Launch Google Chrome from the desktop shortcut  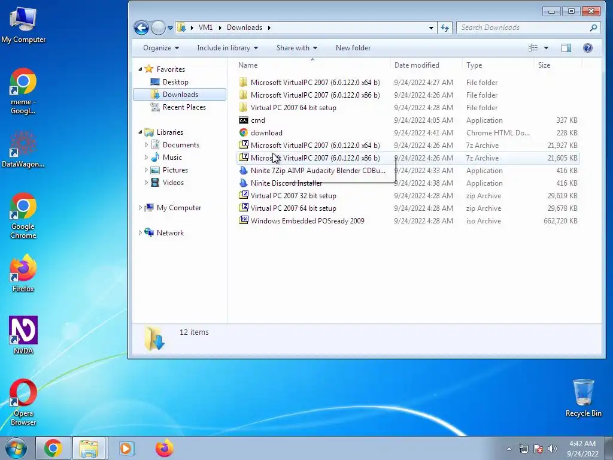23,216
